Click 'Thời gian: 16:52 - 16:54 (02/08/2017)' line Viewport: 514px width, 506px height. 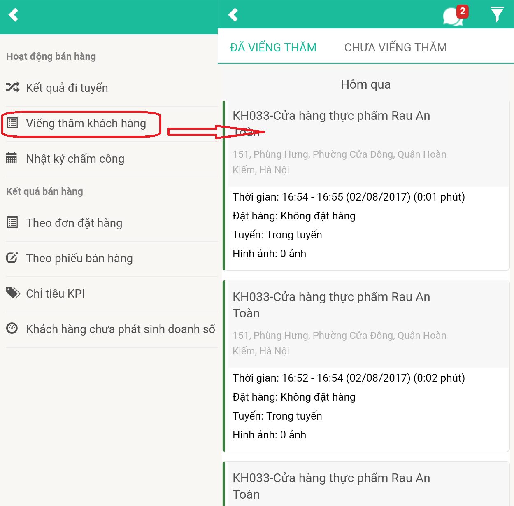click(x=349, y=378)
